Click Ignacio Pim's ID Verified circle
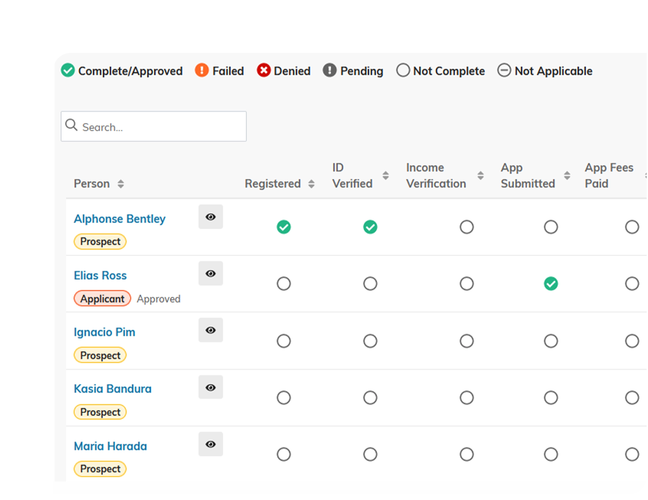This screenshot has height=500, width=648. click(370, 341)
